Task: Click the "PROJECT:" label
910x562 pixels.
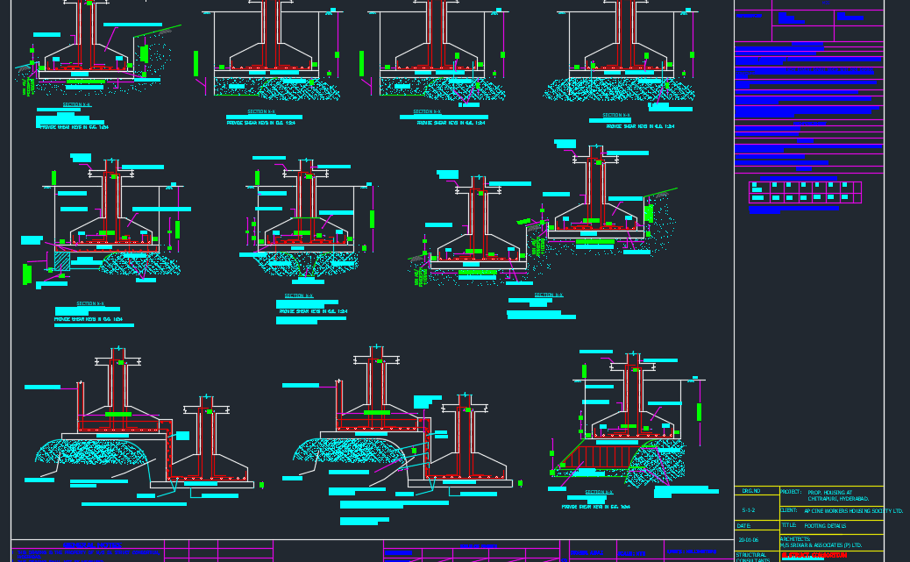Action: (791, 492)
